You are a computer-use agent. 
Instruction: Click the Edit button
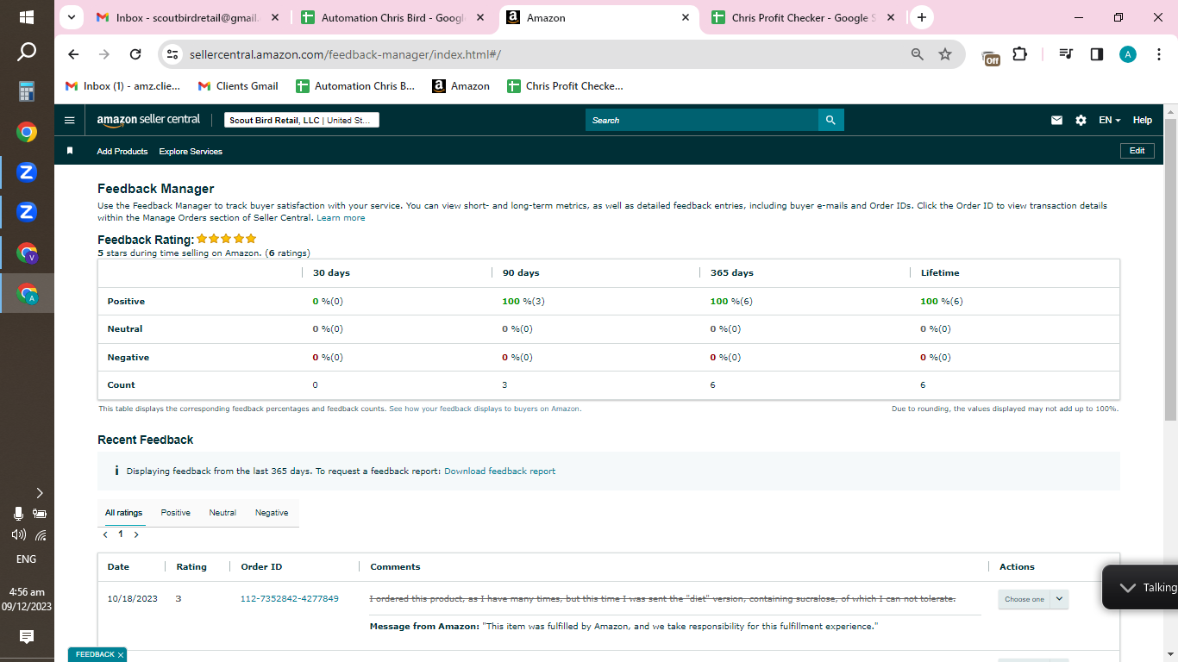pos(1137,151)
